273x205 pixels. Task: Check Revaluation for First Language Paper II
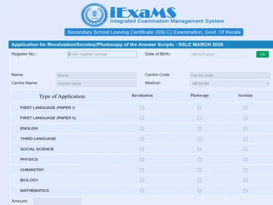click(x=142, y=118)
